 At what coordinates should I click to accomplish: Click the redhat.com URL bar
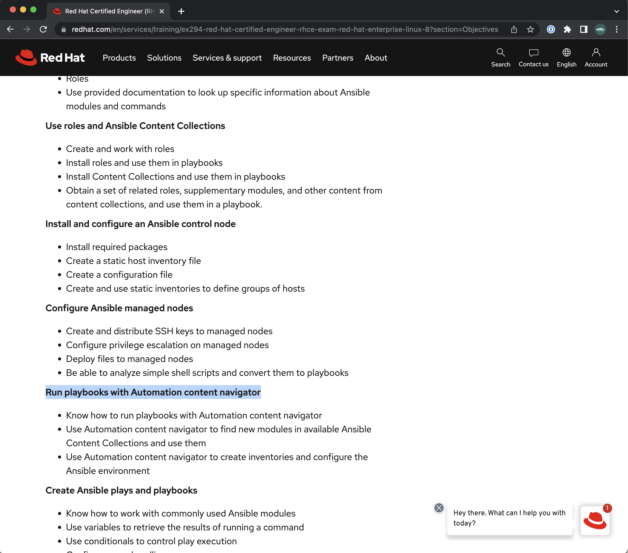pyautogui.click(x=283, y=29)
